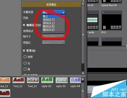
Task: Click the properties panel scrollbar thumb
Action: point(83,35)
